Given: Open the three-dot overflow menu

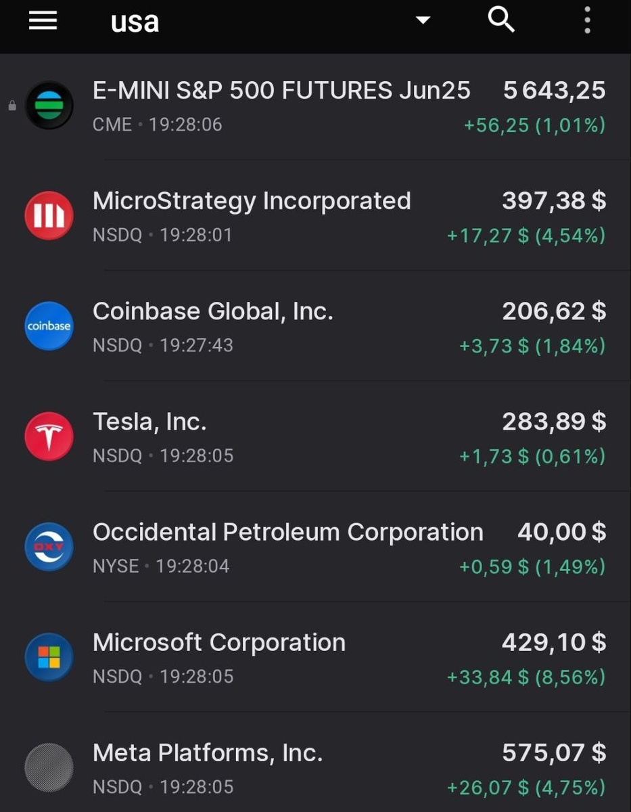Looking at the screenshot, I should [587, 20].
